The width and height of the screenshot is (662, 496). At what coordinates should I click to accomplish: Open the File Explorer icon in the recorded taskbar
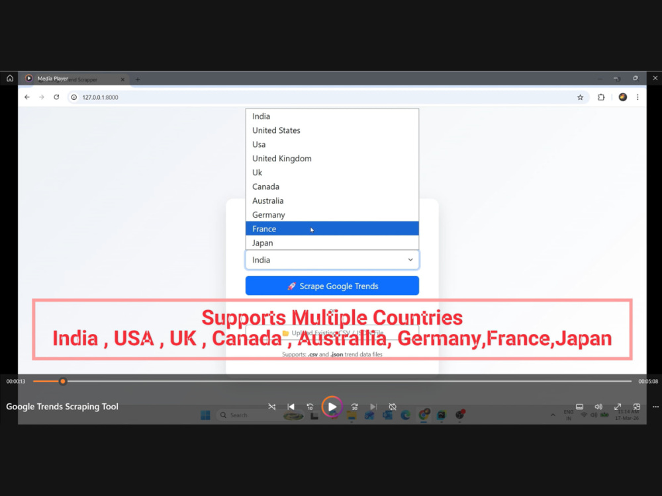tap(352, 415)
